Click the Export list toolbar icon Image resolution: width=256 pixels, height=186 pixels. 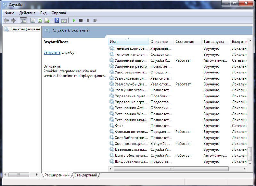point(47,21)
